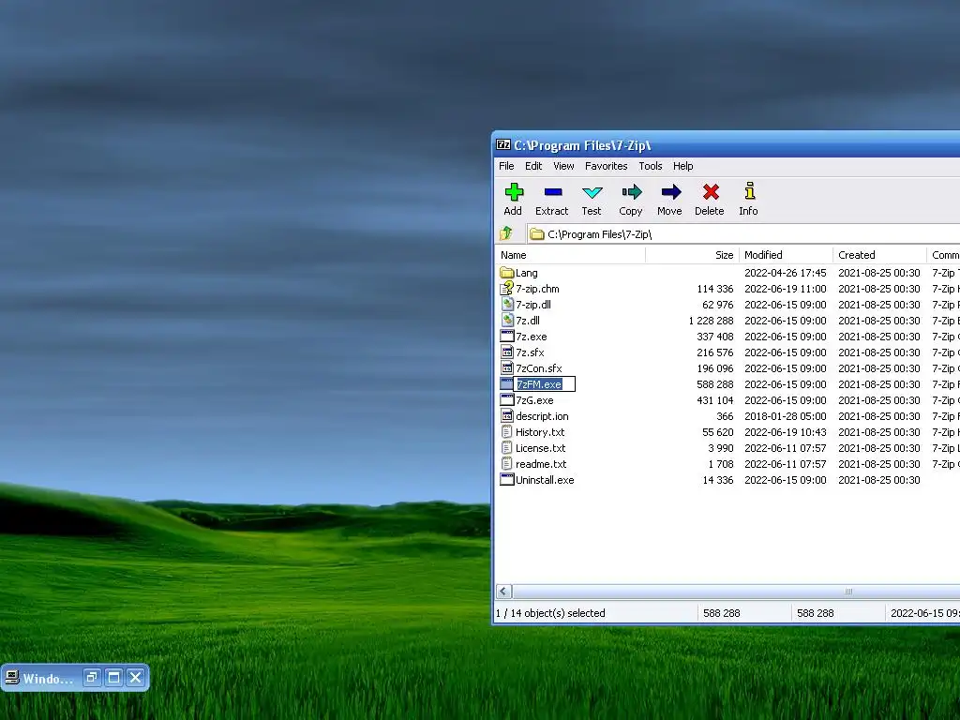This screenshot has width=960, height=720.
Task: Click the 2022-06-19 10:43 modified date
Action: [x=785, y=431]
